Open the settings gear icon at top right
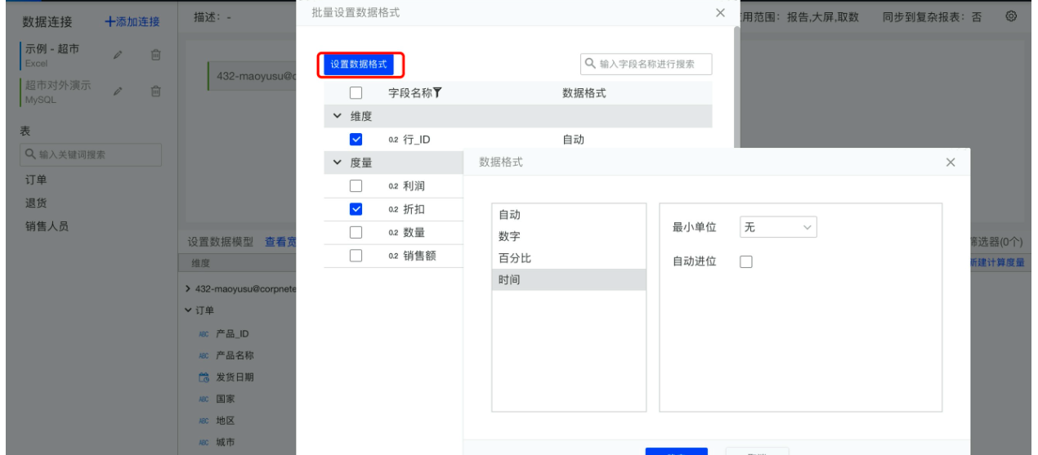Viewport: 1038px width, 455px height. click(1011, 17)
